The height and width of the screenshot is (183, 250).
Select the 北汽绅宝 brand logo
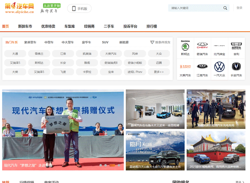tap(219, 46)
